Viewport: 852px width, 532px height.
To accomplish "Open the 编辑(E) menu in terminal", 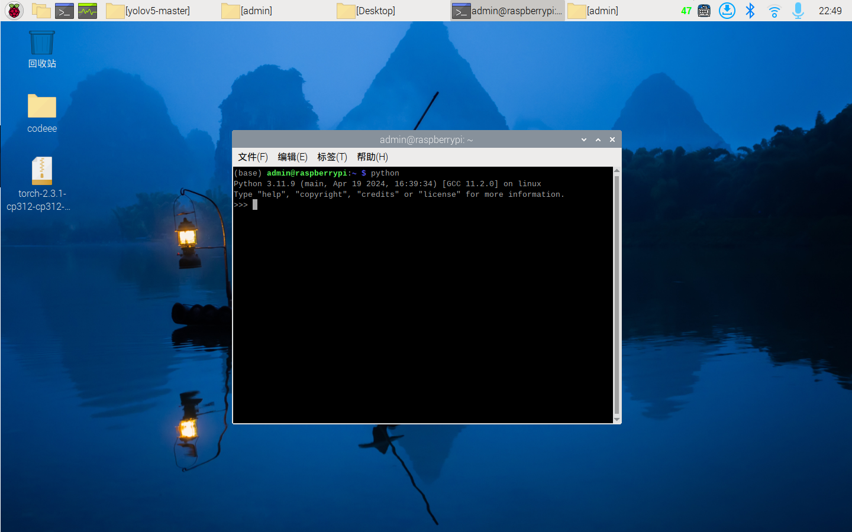I will 292,157.
